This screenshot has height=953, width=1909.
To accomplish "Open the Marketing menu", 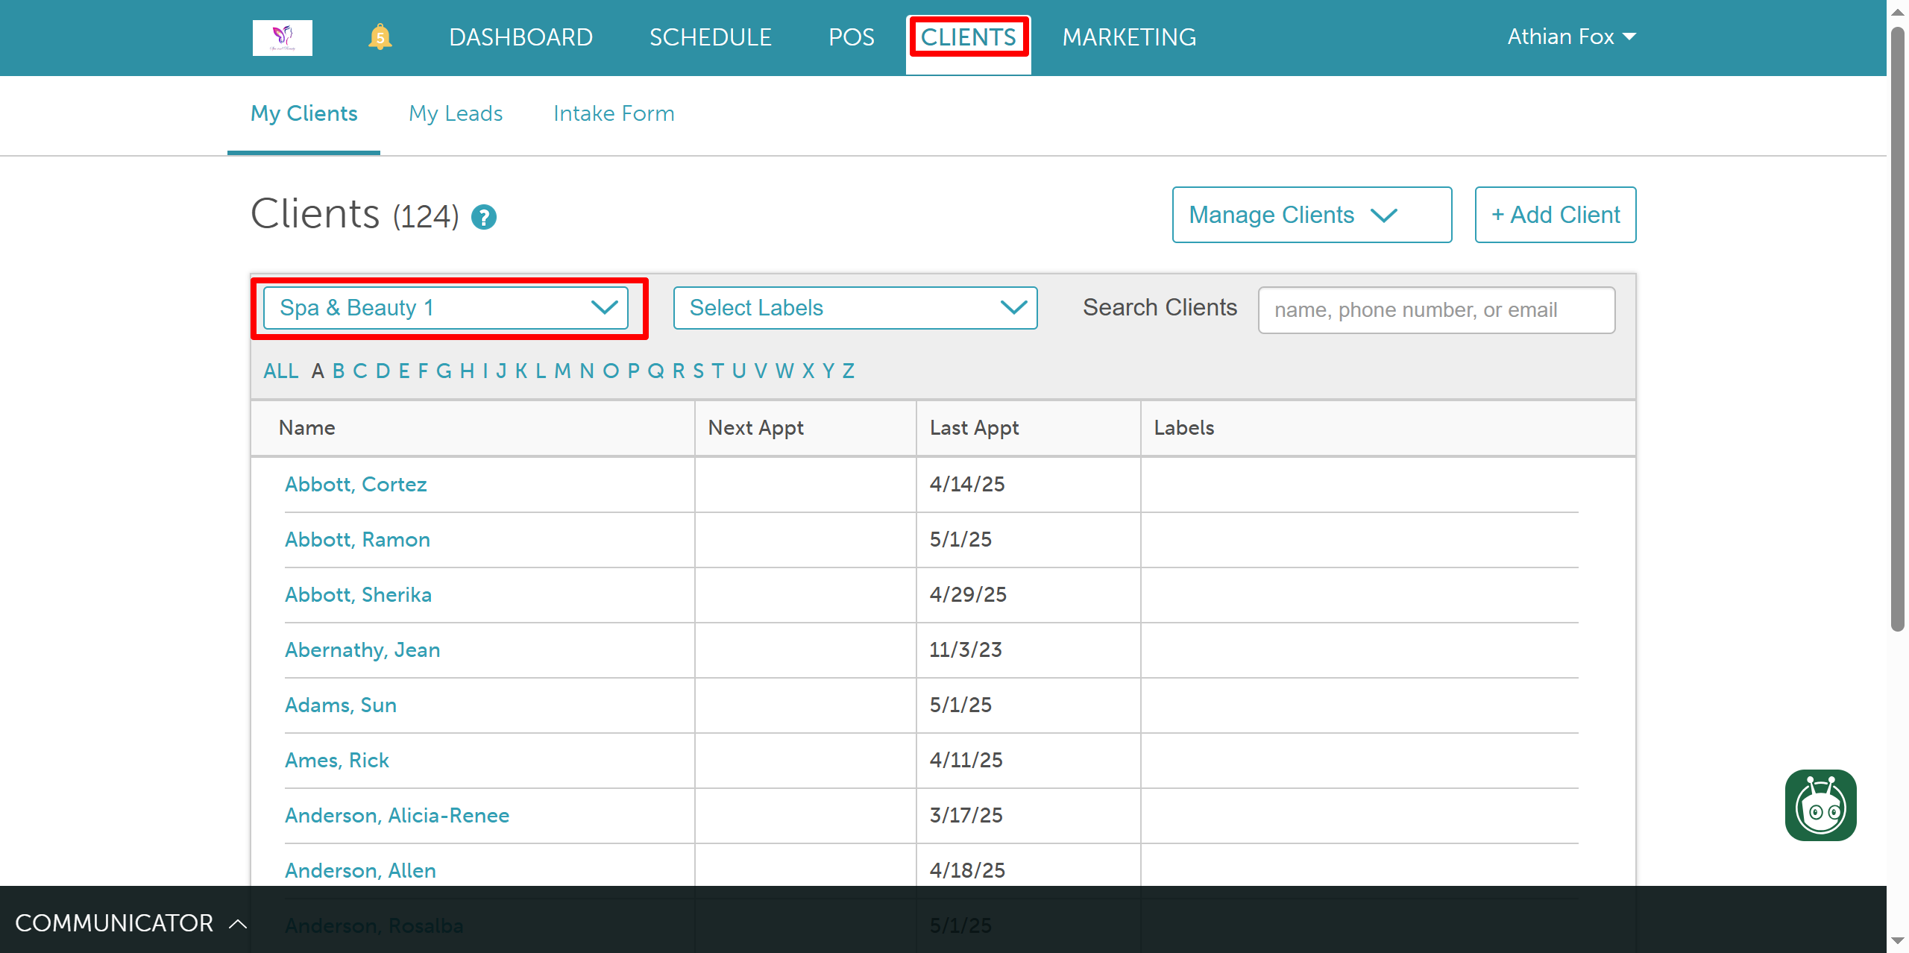I will pyautogui.click(x=1129, y=37).
